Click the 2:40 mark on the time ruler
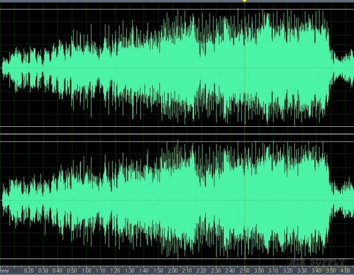The width and height of the screenshot is (354, 275). pyautogui.click(x=230, y=270)
